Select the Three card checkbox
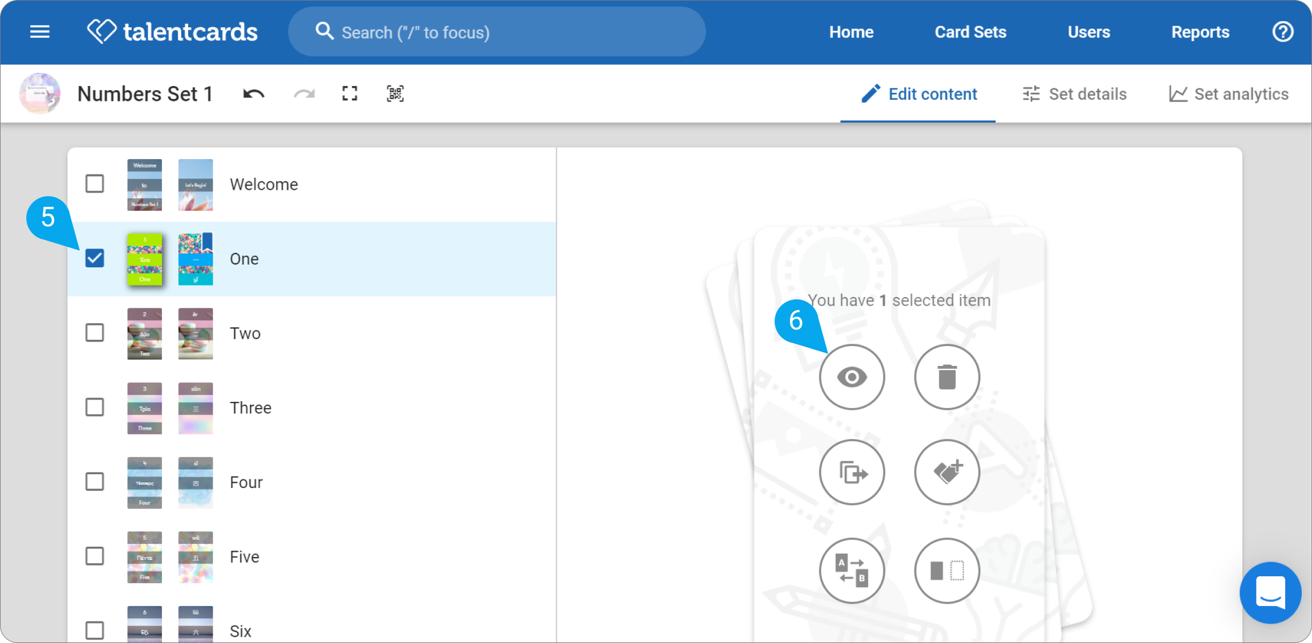Image resolution: width=1312 pixels, height=643 pixels. (x=95, y=407)
